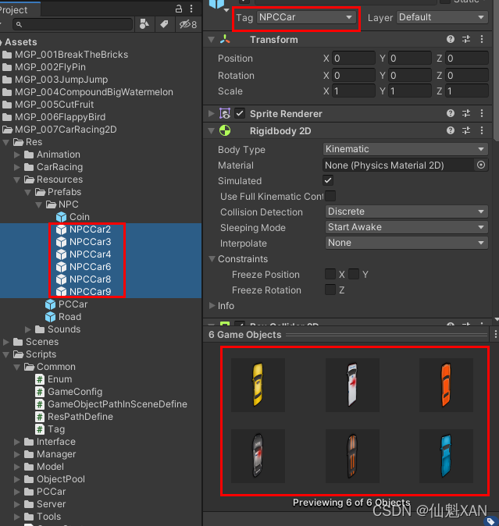Click the Sprite Renderer component icon
The width and height of the screenshot is (499, 526).
click(225, 114)
